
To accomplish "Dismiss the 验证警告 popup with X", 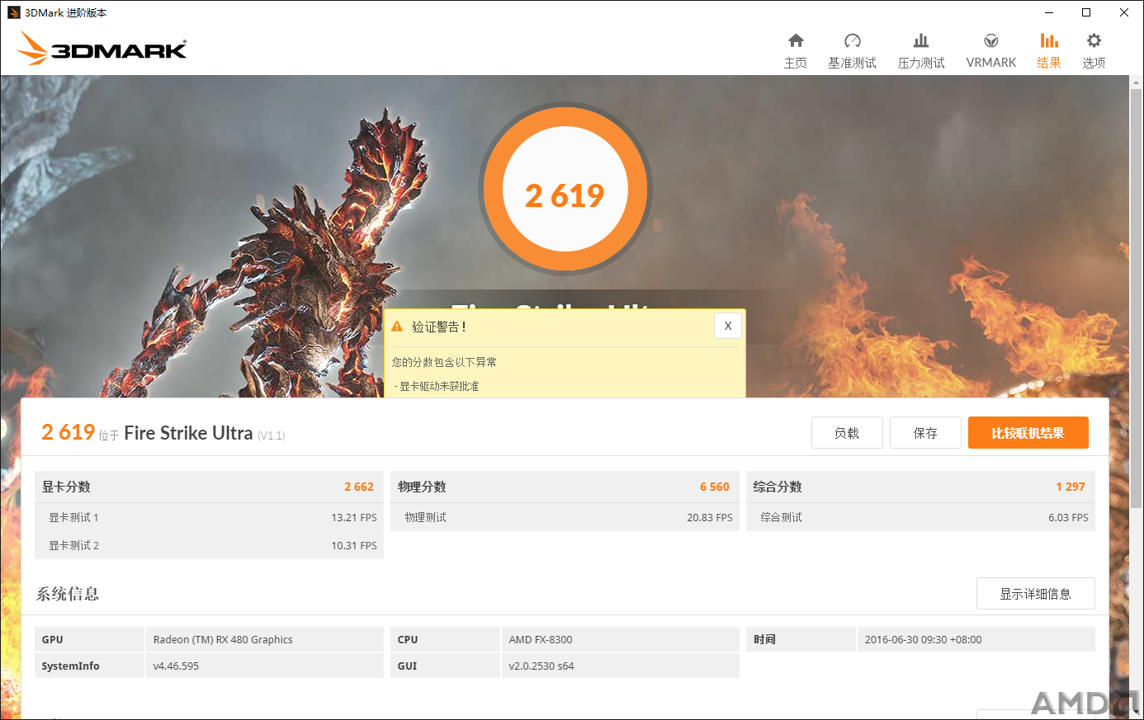I will click(x=728, y=326).
